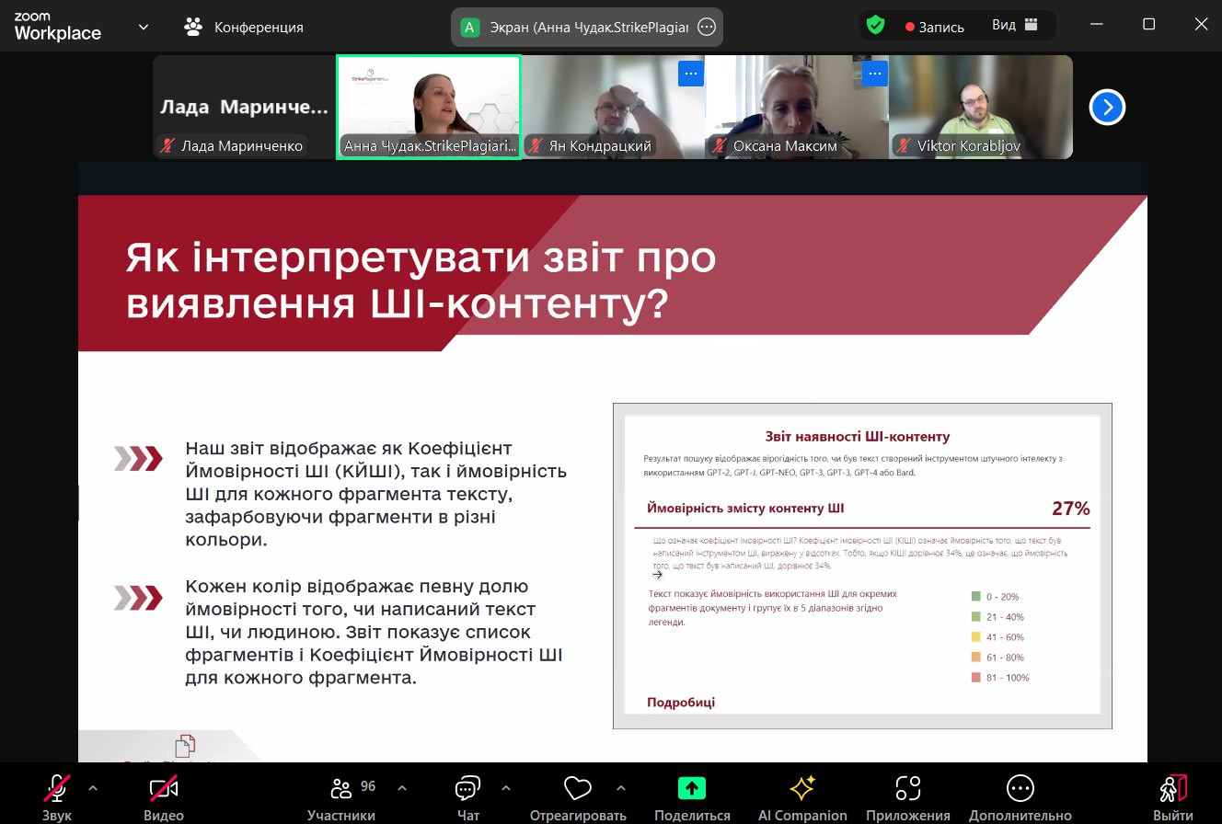Open AI Companion

point(802,796)
